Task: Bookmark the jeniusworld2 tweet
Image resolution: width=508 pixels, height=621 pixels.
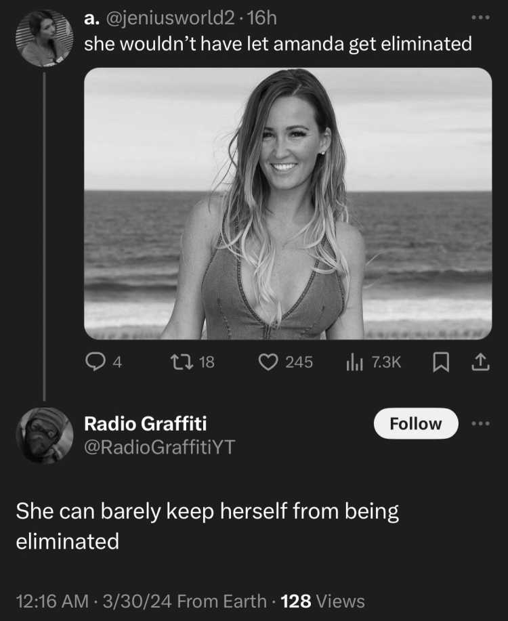Action: click(441, 362)
